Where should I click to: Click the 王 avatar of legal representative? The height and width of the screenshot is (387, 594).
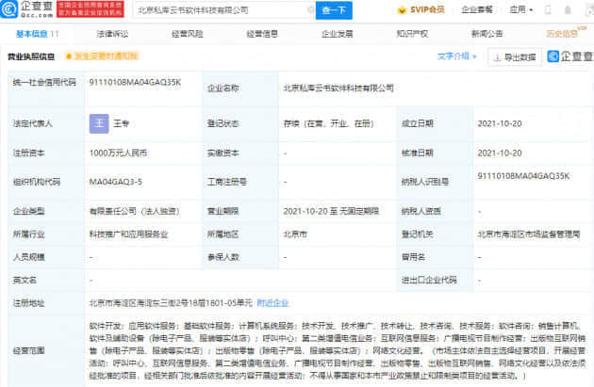pos(99,123)
